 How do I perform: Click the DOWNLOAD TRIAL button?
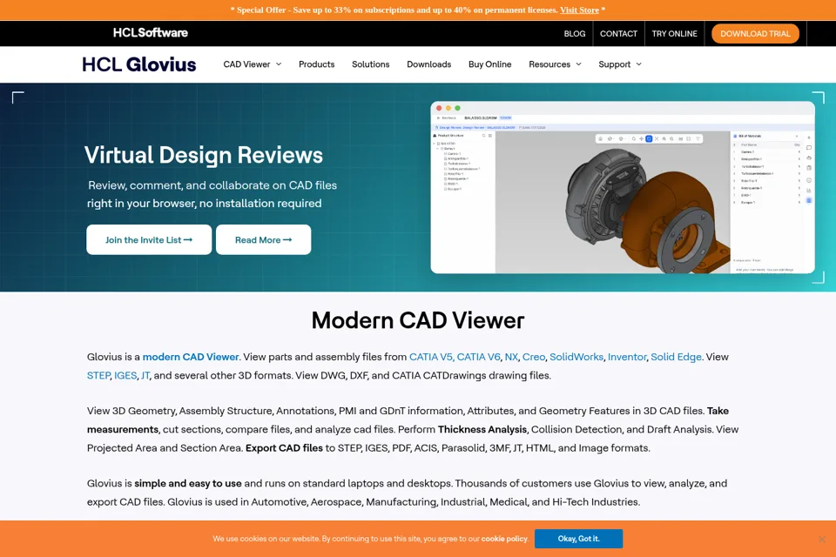coord(755,34)
